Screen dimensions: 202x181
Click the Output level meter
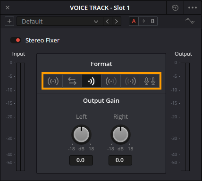[185, 117]
